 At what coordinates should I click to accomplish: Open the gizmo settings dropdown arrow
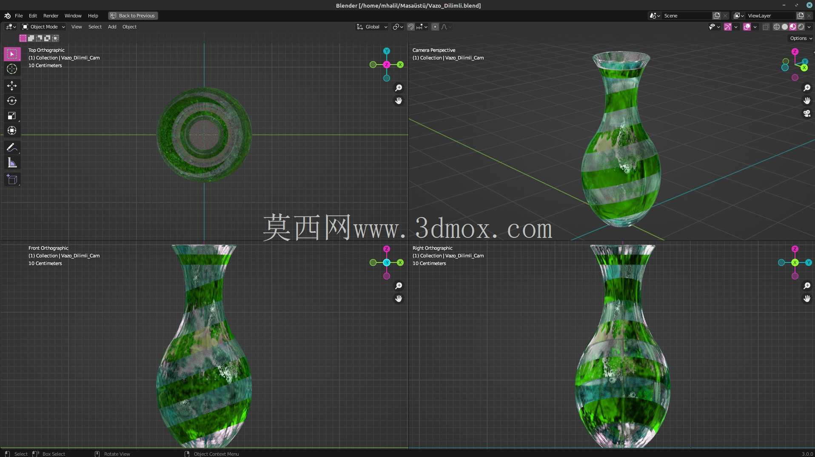coord(736,27)
